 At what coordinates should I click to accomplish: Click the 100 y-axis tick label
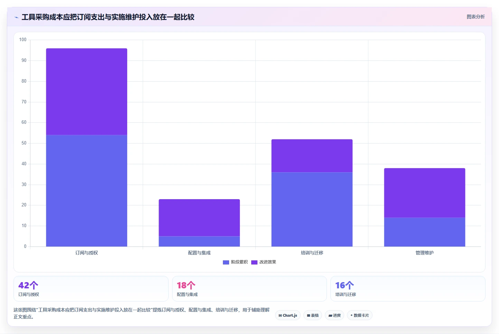[x=23, y=40]
